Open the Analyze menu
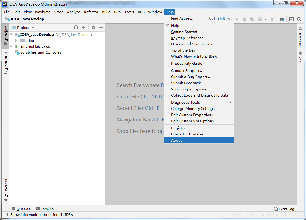This screenshot has width=306, height=220. [74, 12]
